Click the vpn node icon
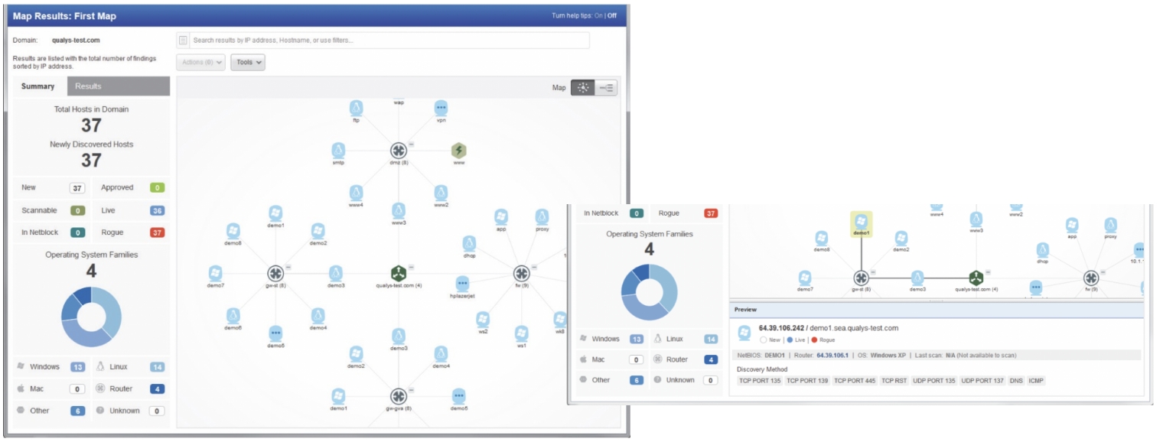 pyautogui.click(x=441, y=108)
